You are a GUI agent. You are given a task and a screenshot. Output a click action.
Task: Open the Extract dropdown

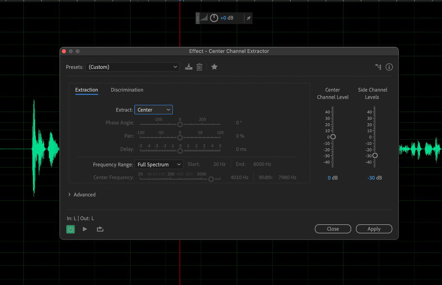(153, 110)
